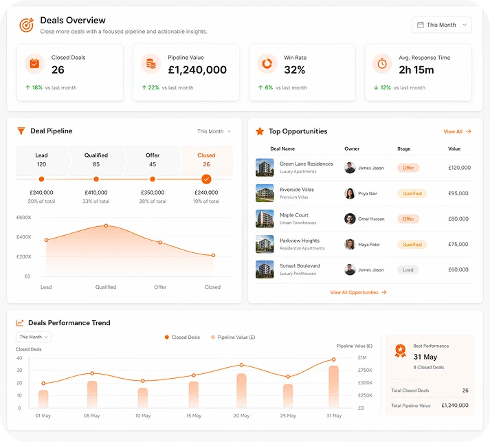Click Parkview Heights property thumbnail
Viewport: 490px width, 442px height.
pyautogui.click(x=265, y=244)
